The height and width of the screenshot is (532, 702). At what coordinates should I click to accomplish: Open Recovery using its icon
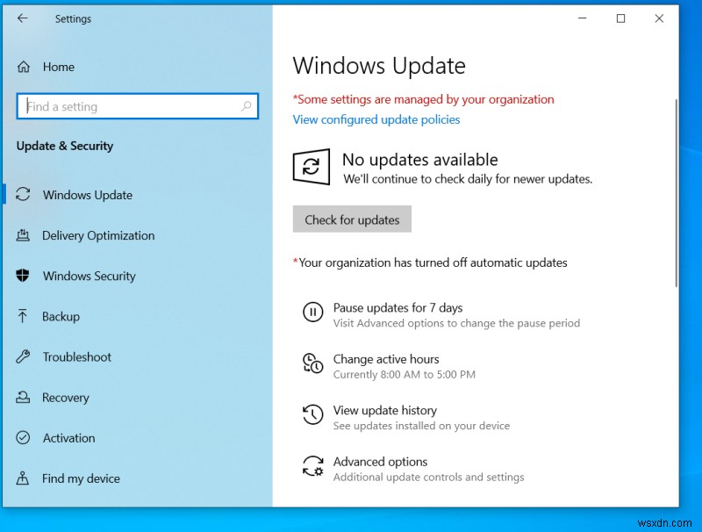(x=22, y=397)
